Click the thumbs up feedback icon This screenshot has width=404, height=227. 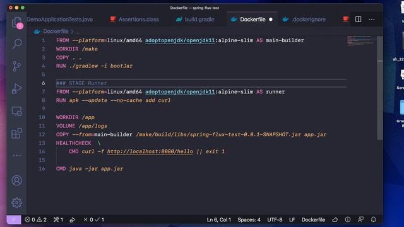(x=335, y=219)
